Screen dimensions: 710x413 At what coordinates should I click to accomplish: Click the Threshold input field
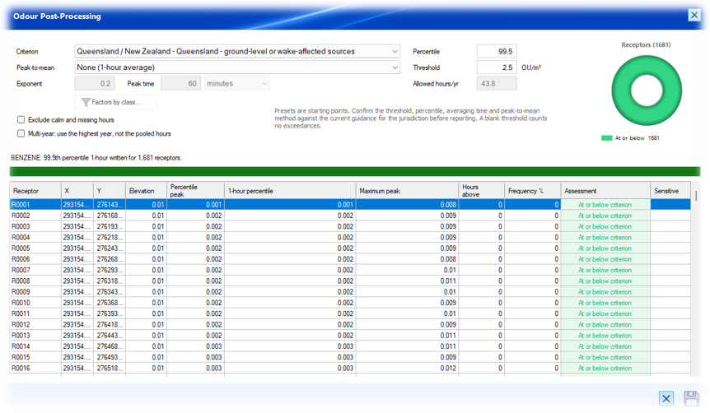pyautogui.click(x=497, y=67)
